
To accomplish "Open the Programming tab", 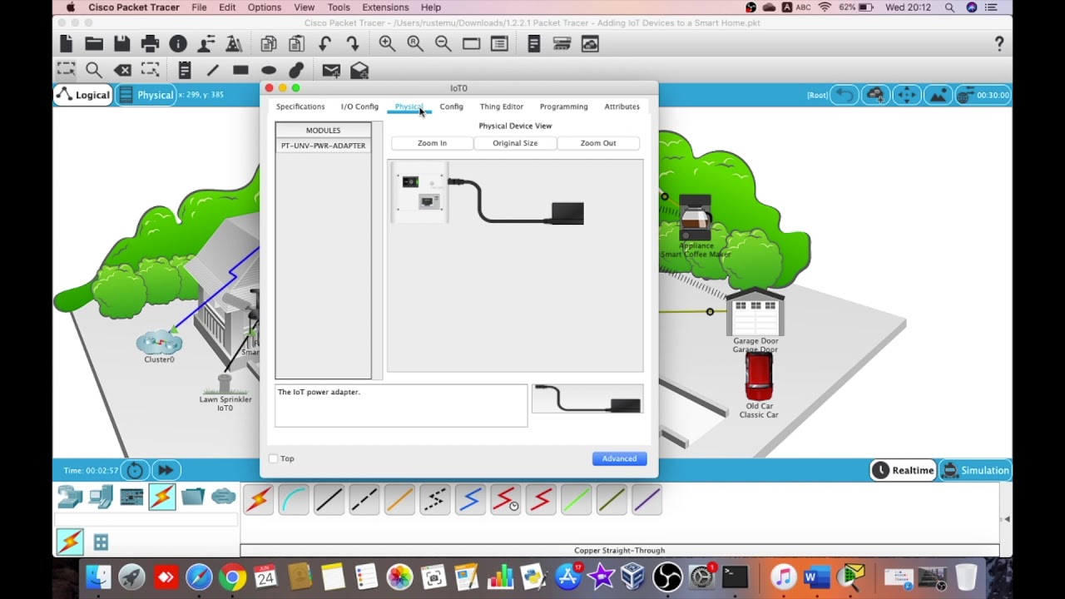I will click(563, 106).
